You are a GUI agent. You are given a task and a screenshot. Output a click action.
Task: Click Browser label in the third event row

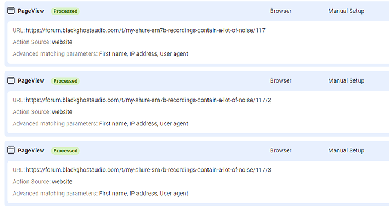point(281,151)
